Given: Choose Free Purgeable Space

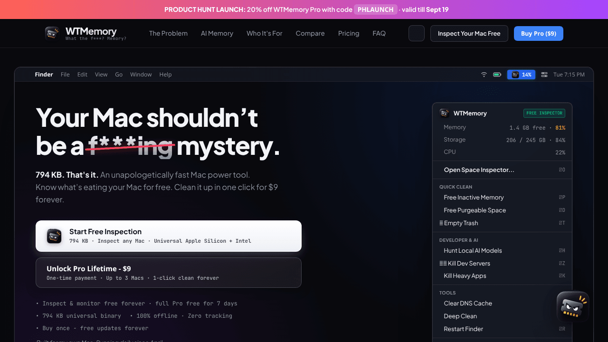Looking at the screenshot, I should [x=503, y=210].
